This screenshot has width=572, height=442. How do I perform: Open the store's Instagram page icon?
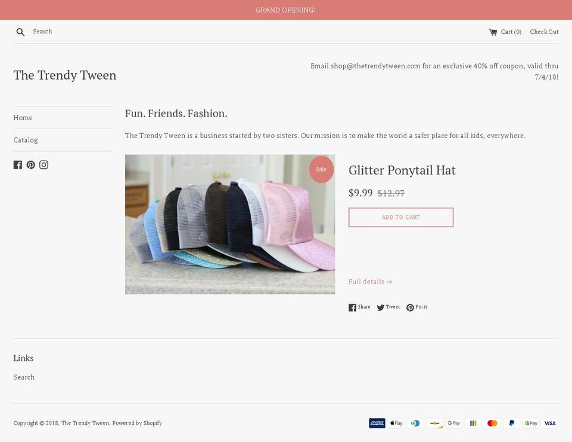(43, 165)
